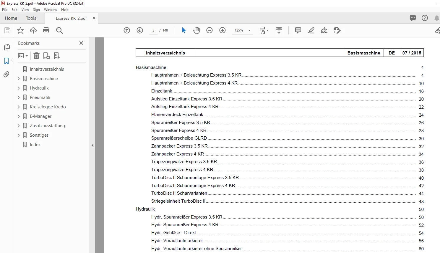Image resolution: width=440 pixels, height=253 pixels.
Task: Open the Hydr. Gebläse - Direkt entry
Action: [x=173, y=233]
